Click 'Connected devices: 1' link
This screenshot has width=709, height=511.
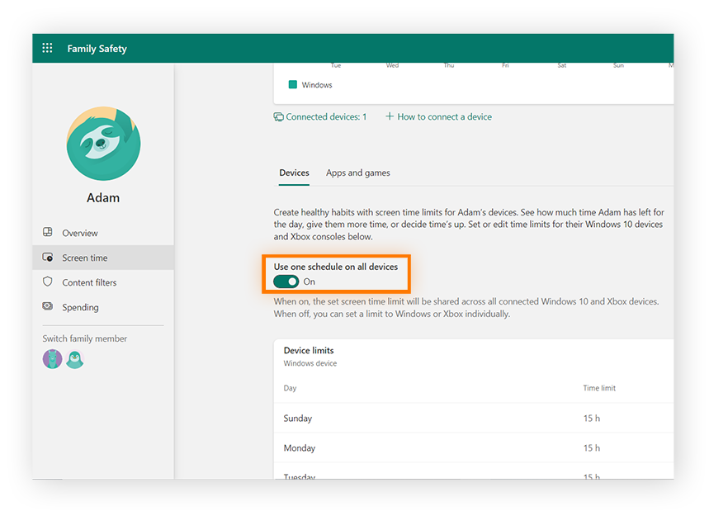[324, 116]
